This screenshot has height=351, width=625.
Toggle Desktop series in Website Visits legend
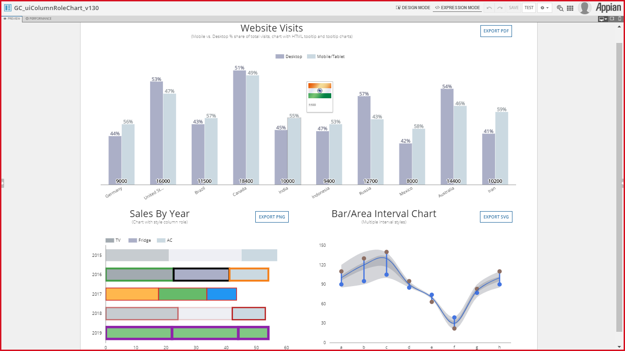[289, 57]
